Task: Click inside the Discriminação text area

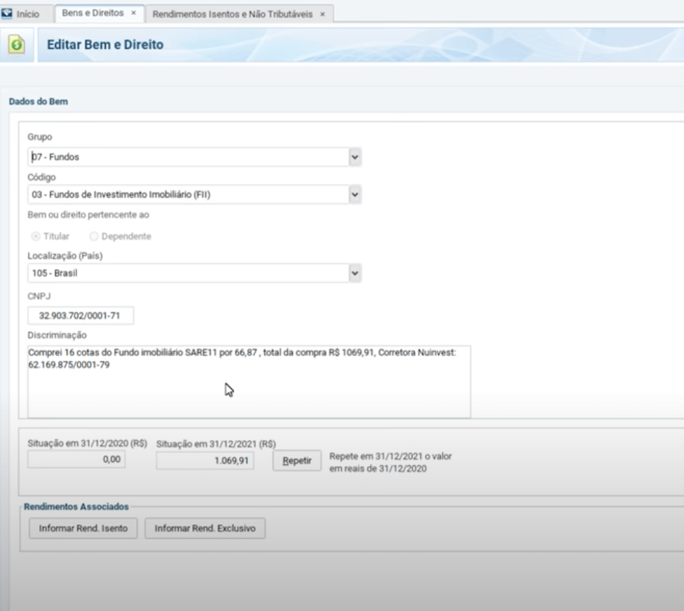Action: [x=249, y=389]
